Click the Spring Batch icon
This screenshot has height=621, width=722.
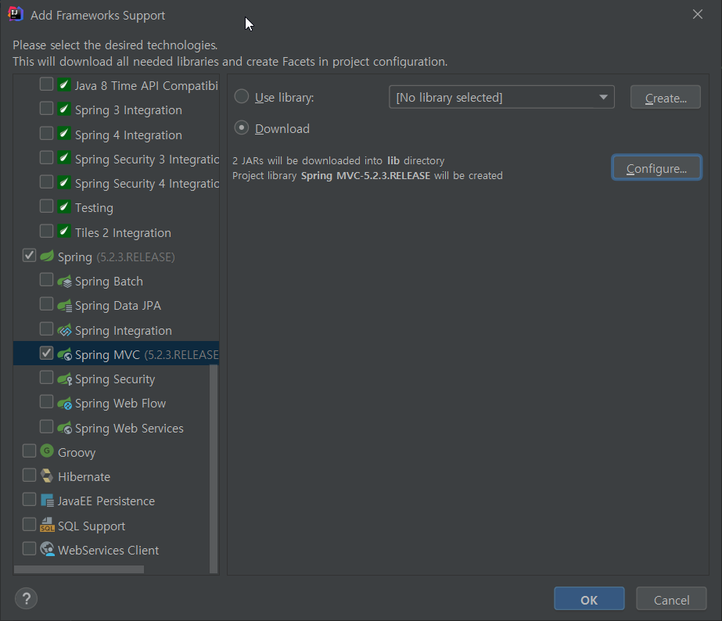point(64,281)
